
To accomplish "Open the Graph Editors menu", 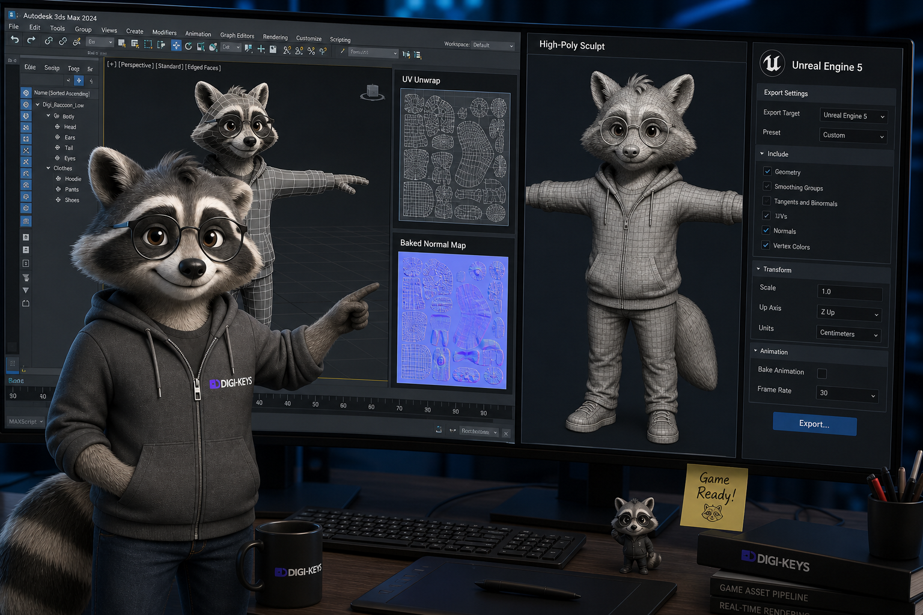I will pos(237,35).
